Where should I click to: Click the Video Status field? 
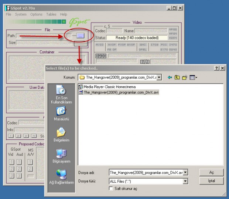click(137, 38)
